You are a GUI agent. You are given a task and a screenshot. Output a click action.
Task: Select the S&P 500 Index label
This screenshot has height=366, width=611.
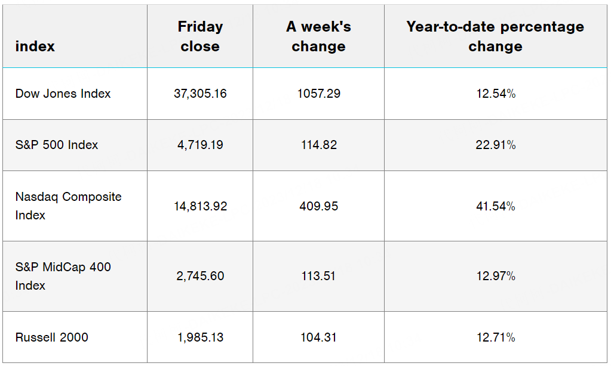click(x=57, y=145)
